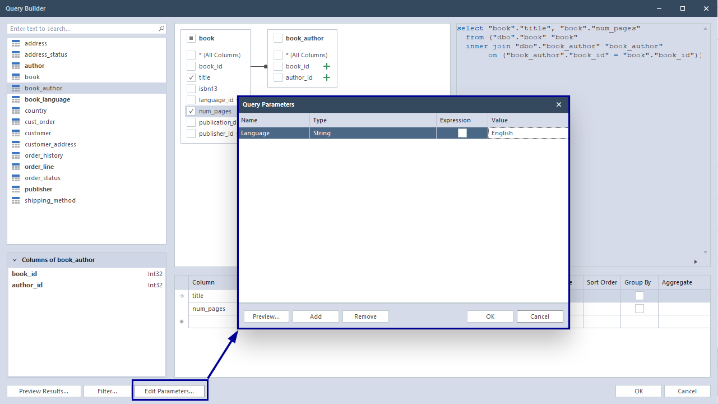
Task: Click the search magnifier icon
Action: [161, 29]
